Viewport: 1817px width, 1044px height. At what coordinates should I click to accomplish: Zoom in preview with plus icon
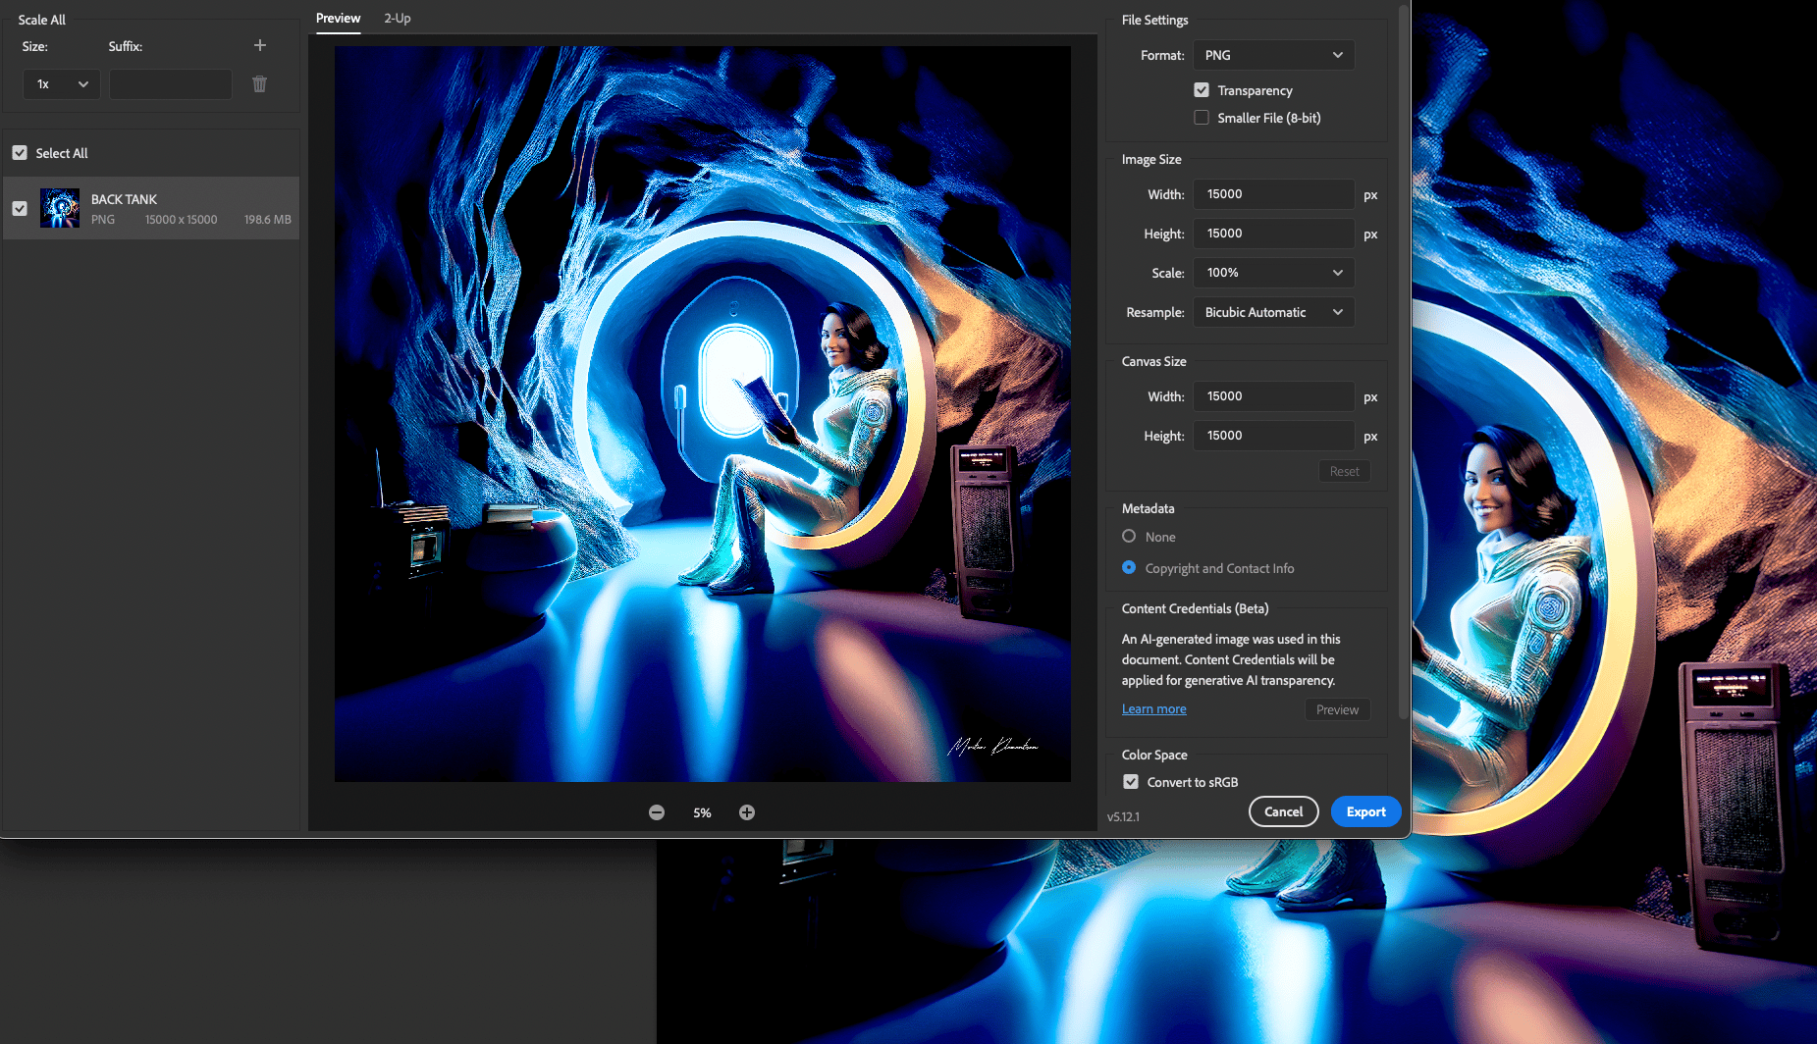click(x=747, y=812)
